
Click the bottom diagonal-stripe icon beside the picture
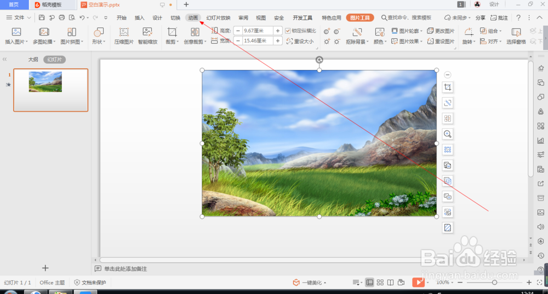[448, 228]
